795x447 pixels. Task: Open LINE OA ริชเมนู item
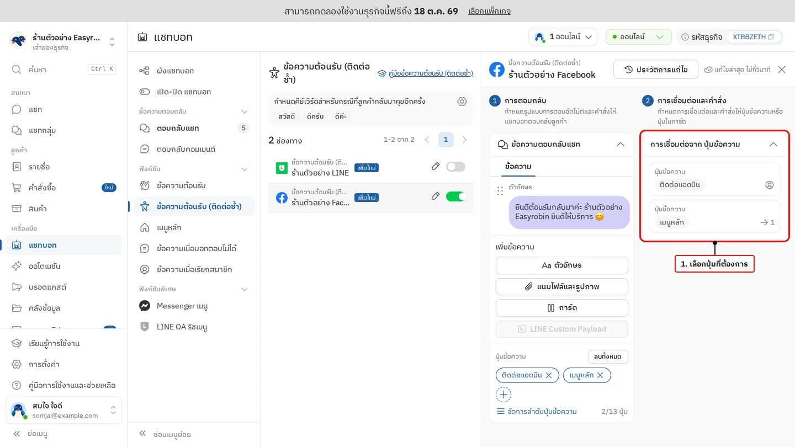194,327
